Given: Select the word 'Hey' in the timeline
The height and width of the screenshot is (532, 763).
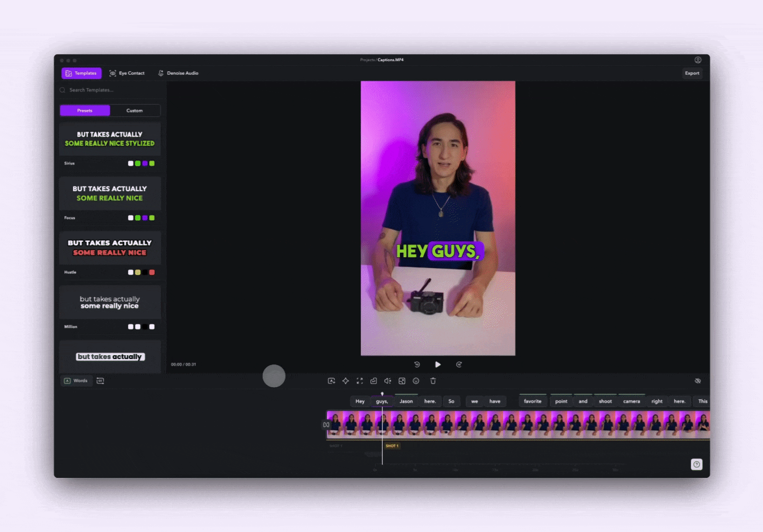Looking at the screenshot, I should 360,401.
